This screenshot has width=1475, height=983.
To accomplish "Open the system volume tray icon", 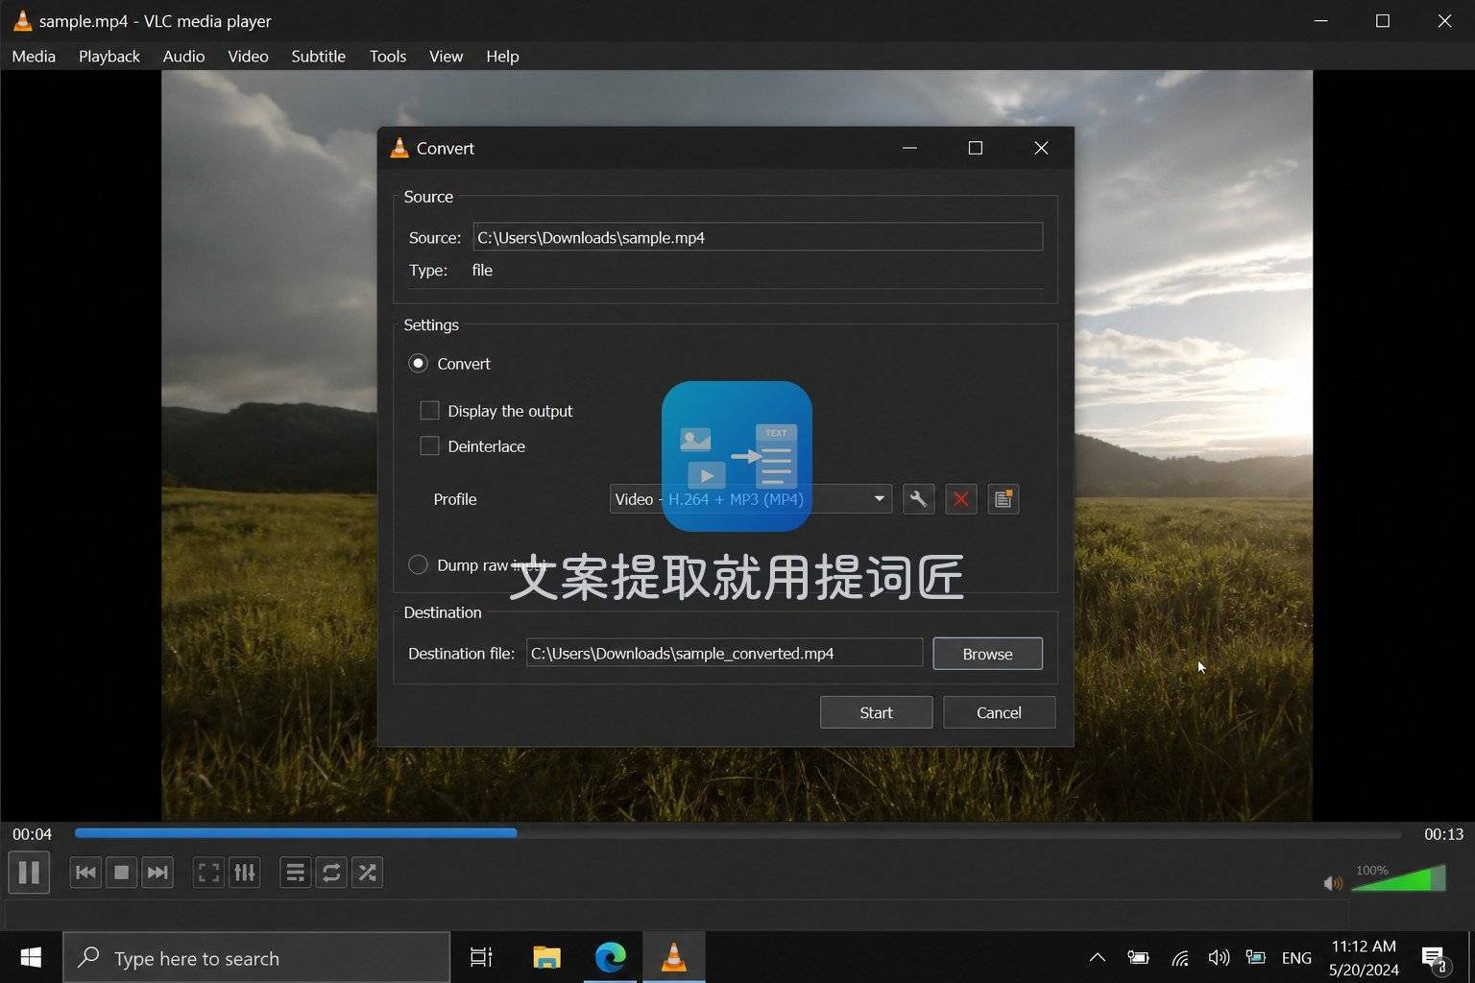I will coord(1219,957).
